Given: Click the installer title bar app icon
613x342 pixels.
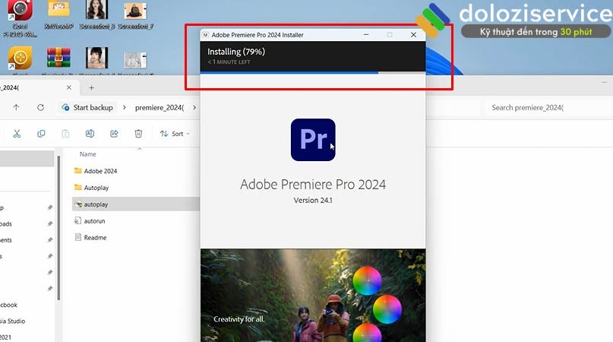Looking at the screenshot, I should pos(205,35).
